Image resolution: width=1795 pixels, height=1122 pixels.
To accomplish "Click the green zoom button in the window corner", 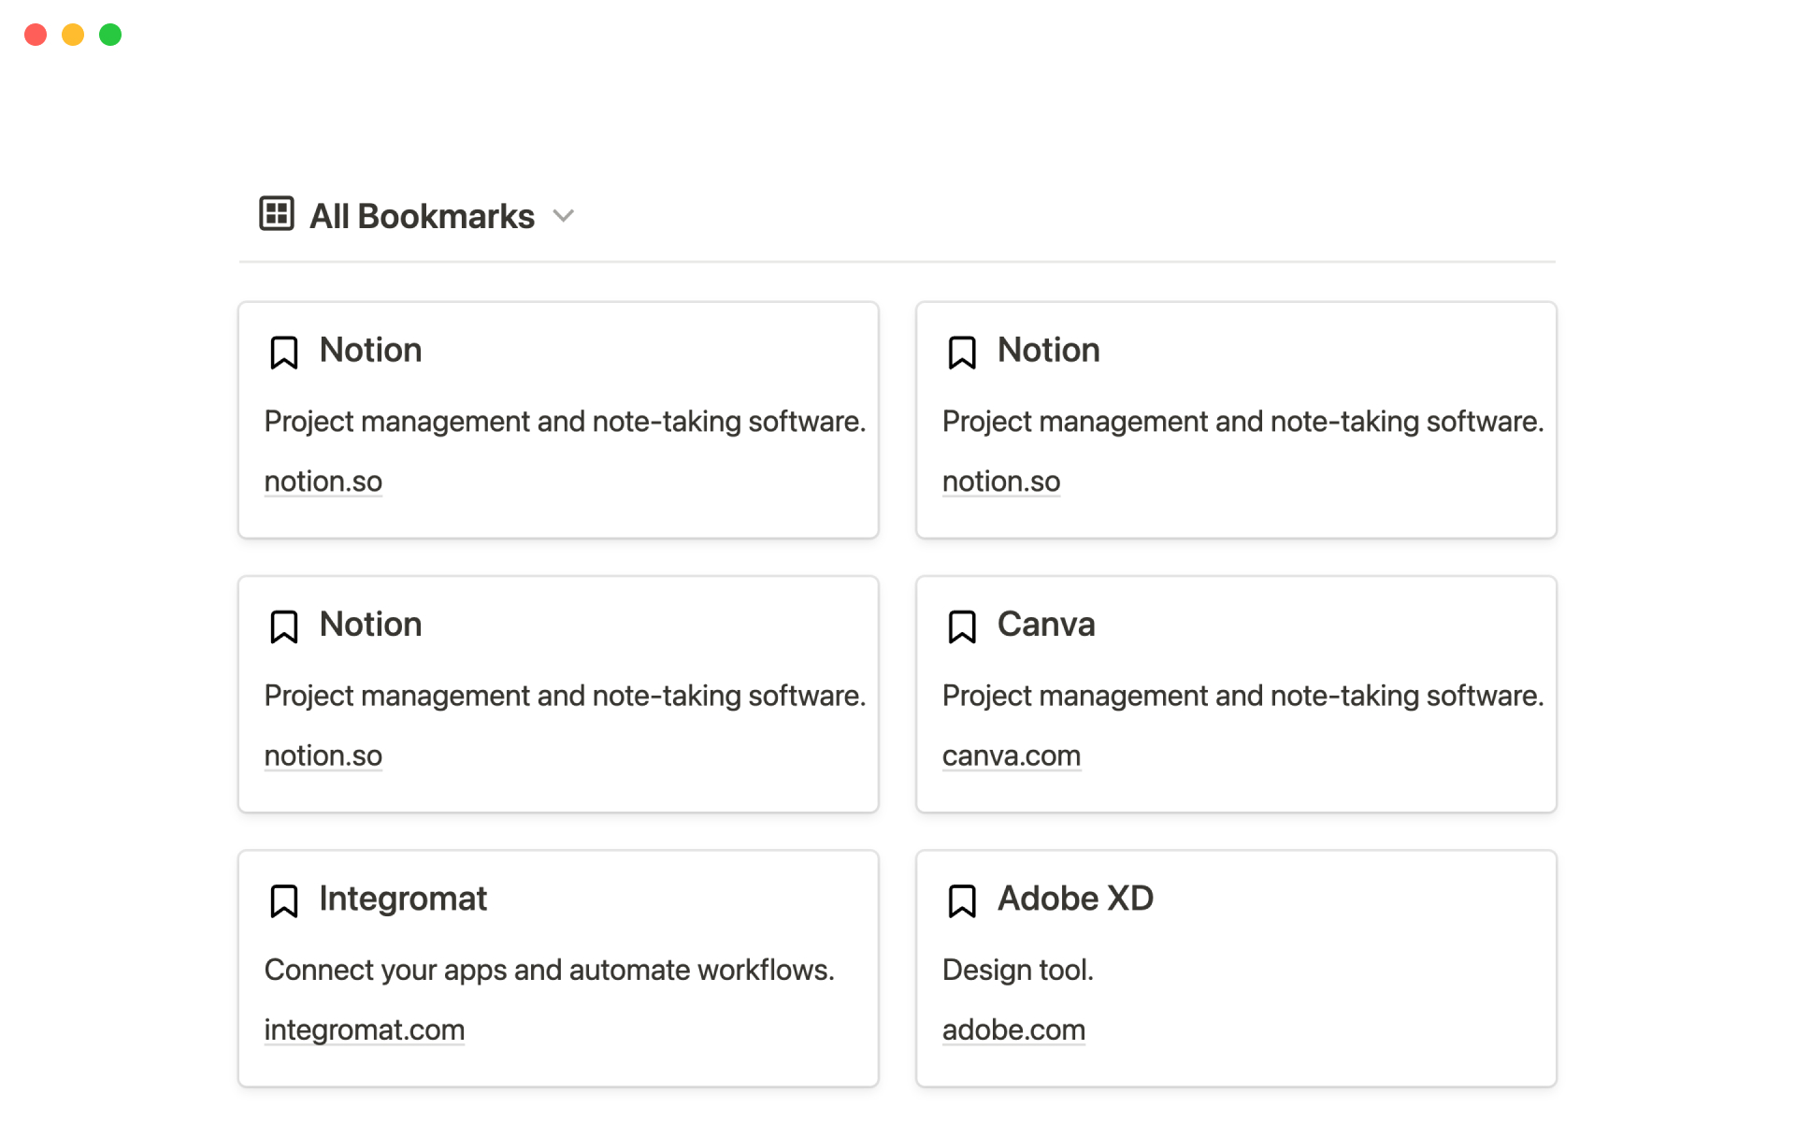I will 109,34.
